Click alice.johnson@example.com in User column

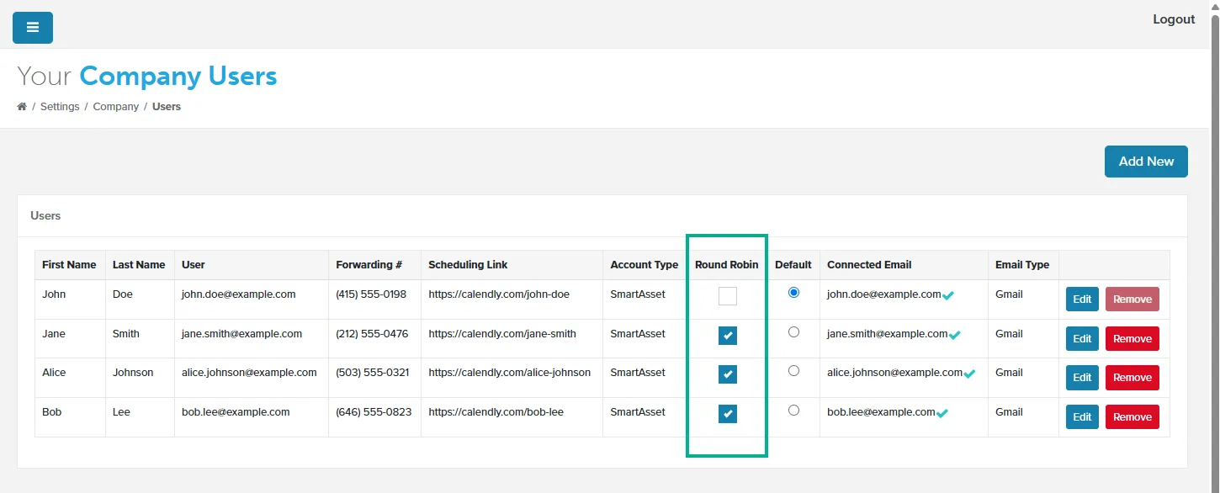point(249,373)
